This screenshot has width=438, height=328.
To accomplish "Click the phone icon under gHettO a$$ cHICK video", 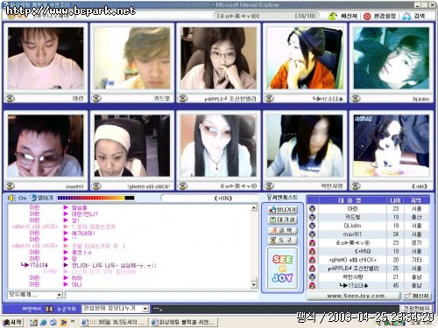I will [96, 185].
